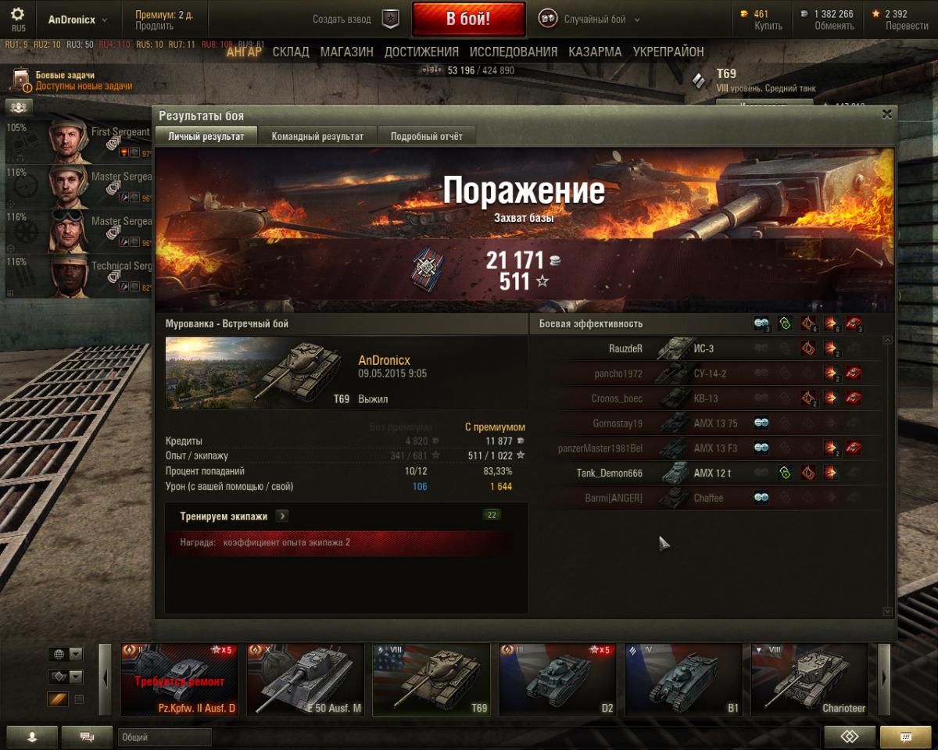Image resolution: width=938 pixels, height=750 pixels.
Task: Click the red В бой! button
Action: point(468,20)
